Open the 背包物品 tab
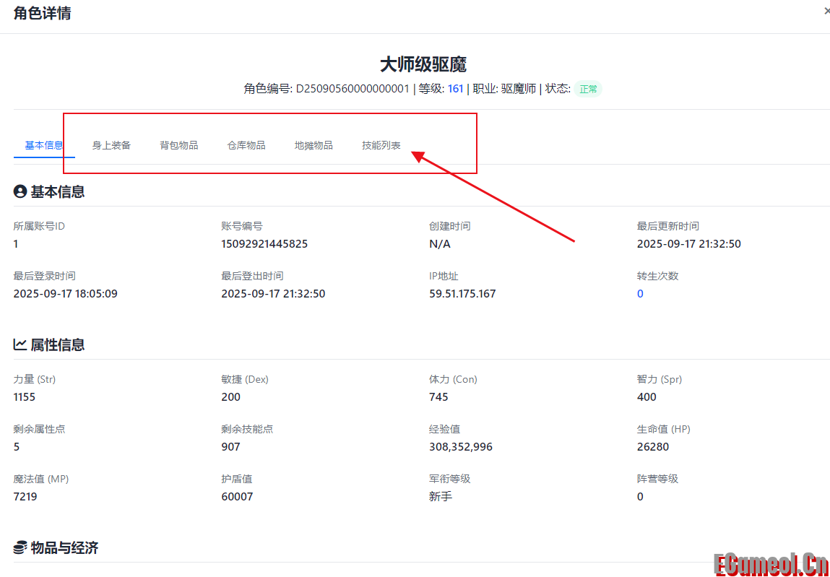Image resolution: width=830 pixels, height=577 pixels. [178, 144]
